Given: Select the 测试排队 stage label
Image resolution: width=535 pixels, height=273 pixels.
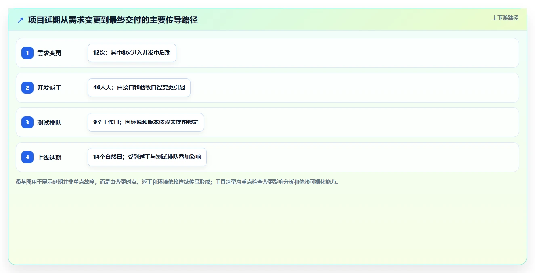Looking at the screenshot, I should pyautogui.click(x=49, y=122).
